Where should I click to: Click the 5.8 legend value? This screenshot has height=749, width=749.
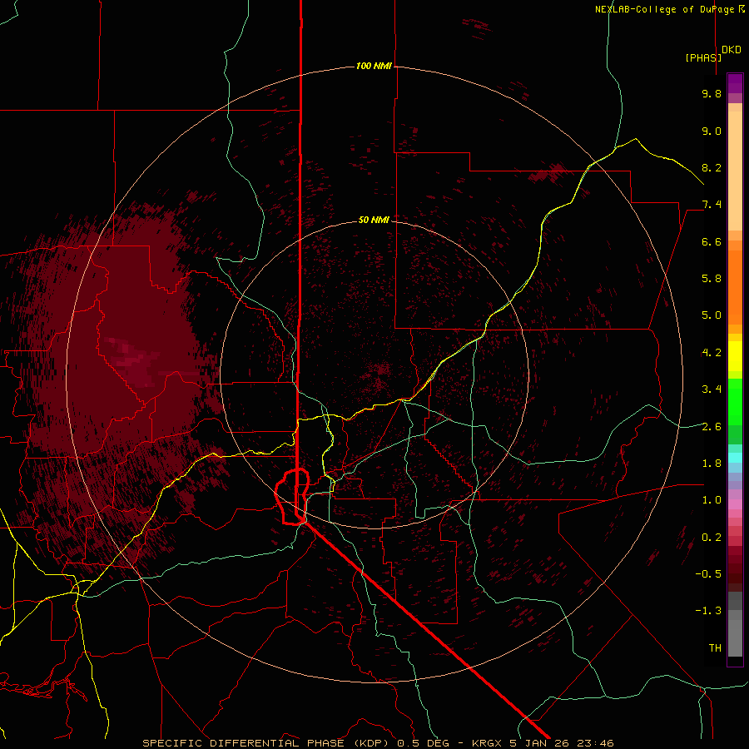tap(712, 279)
